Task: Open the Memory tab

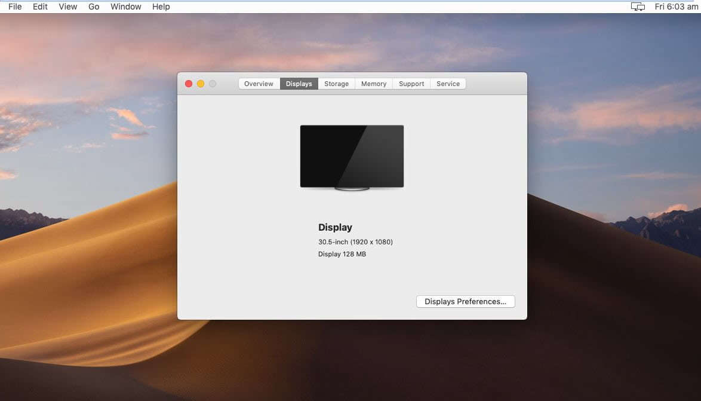Action: coord(374,84)
